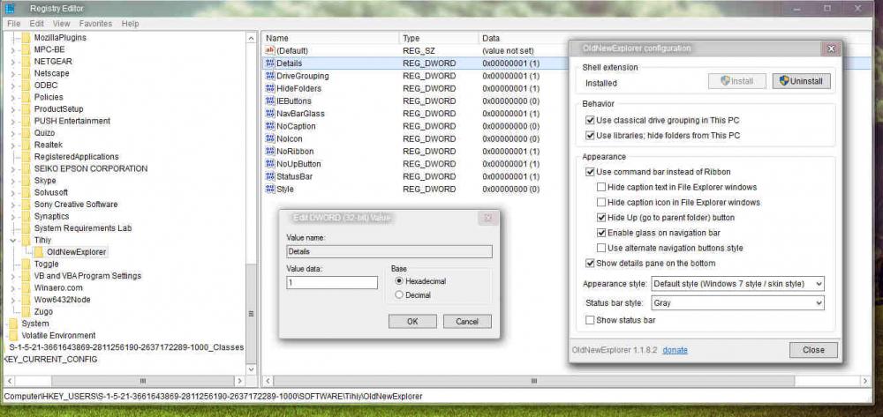Click the Uninstall shell extension button

801,81
